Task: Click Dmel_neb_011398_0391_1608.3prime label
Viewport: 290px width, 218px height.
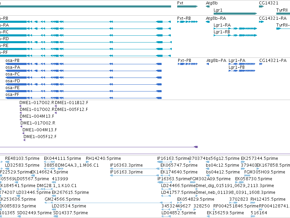Action: point(235,193)
